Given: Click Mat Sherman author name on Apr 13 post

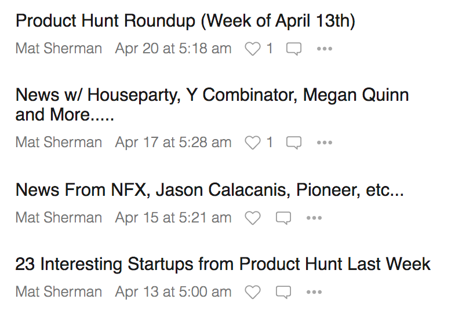Looking at the screenshot, I should pos(59,292).
